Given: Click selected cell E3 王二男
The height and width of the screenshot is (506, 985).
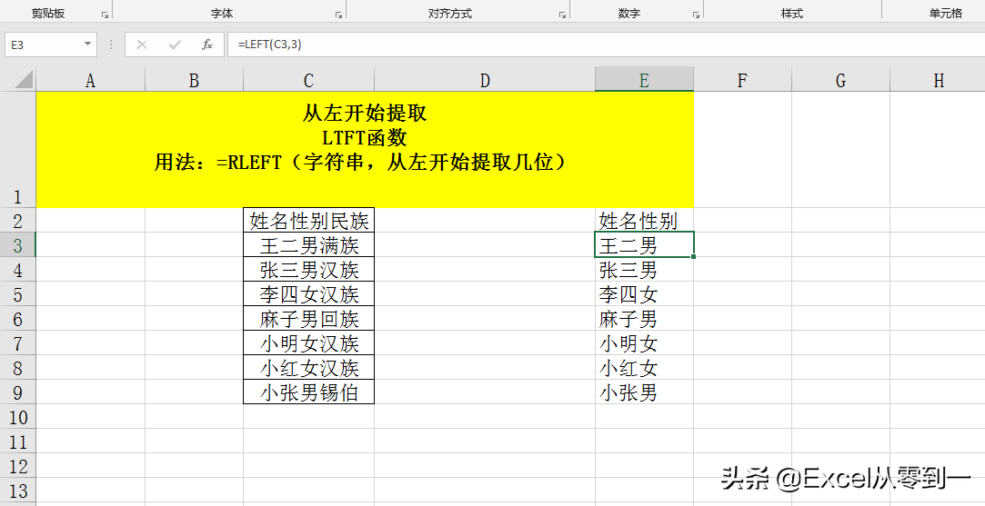Looking at the screenshot, I should click(x=645, y=245).
